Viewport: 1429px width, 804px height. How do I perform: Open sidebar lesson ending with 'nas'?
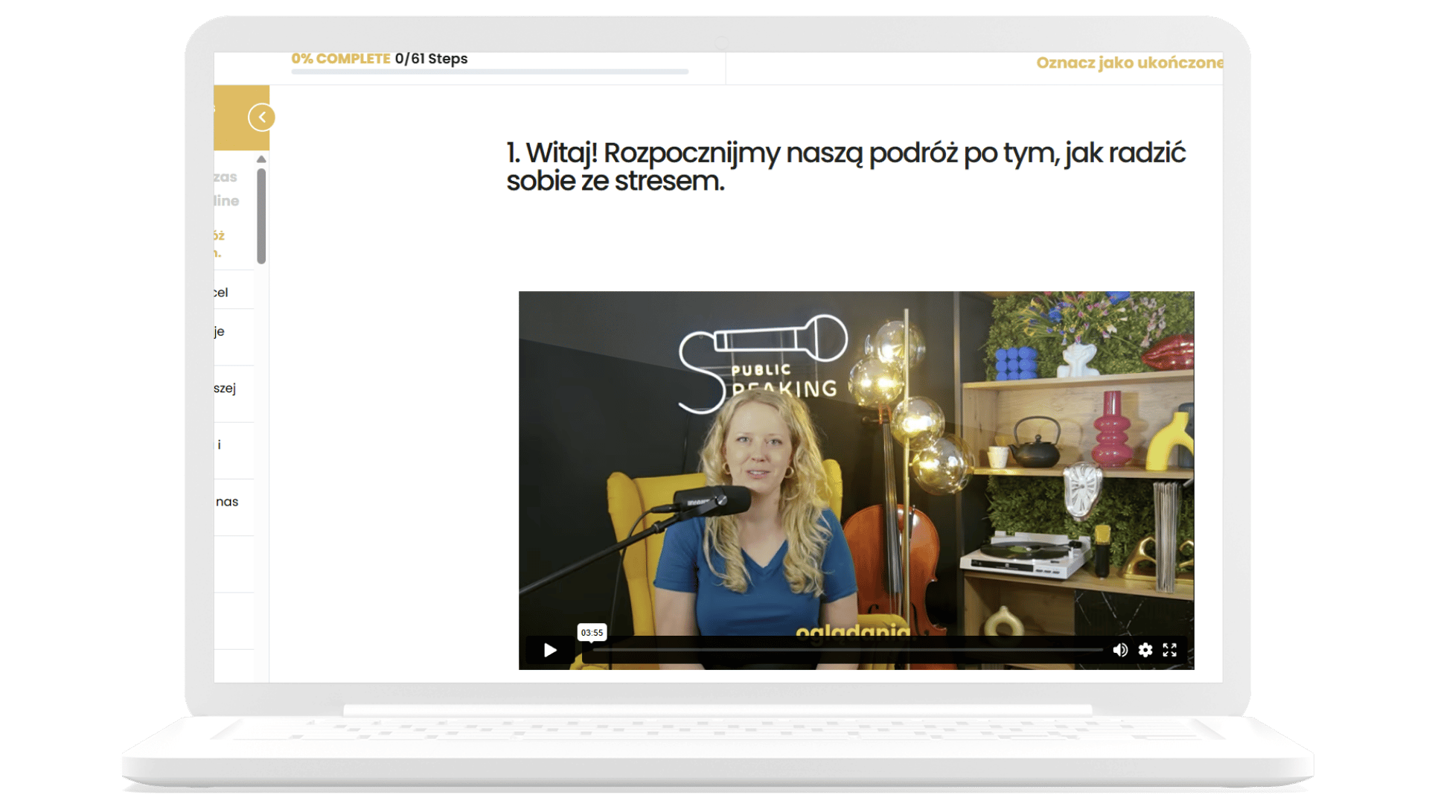point(227,502)
